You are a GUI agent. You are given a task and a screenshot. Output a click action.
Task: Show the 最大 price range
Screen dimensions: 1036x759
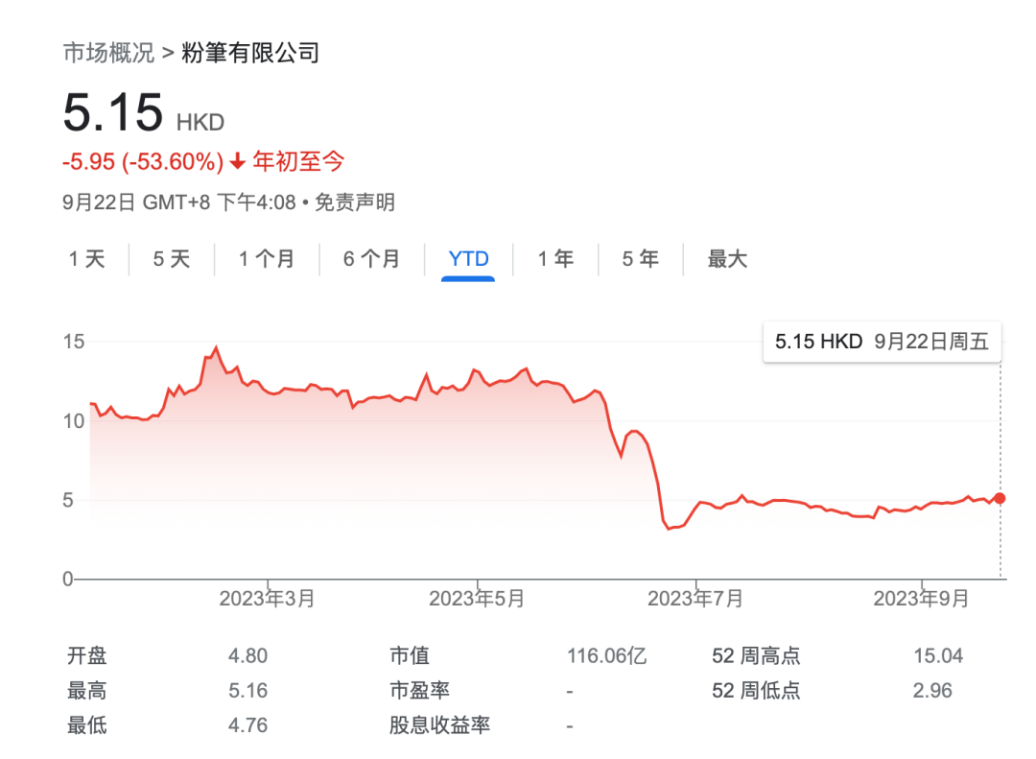click(727, 258)
